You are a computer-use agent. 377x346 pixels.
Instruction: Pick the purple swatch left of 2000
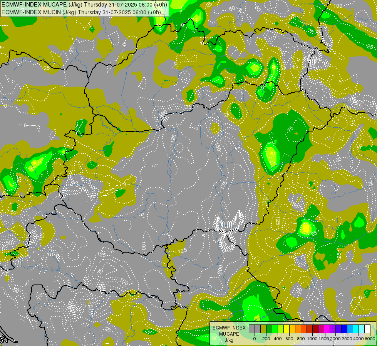click(333, 329)
